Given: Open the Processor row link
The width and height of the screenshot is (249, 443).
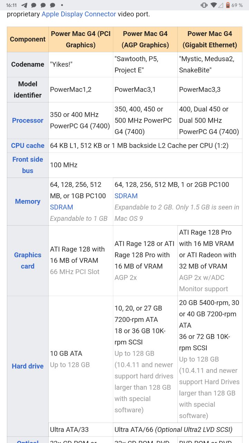Looking at the screenshot, I should 28,120.
